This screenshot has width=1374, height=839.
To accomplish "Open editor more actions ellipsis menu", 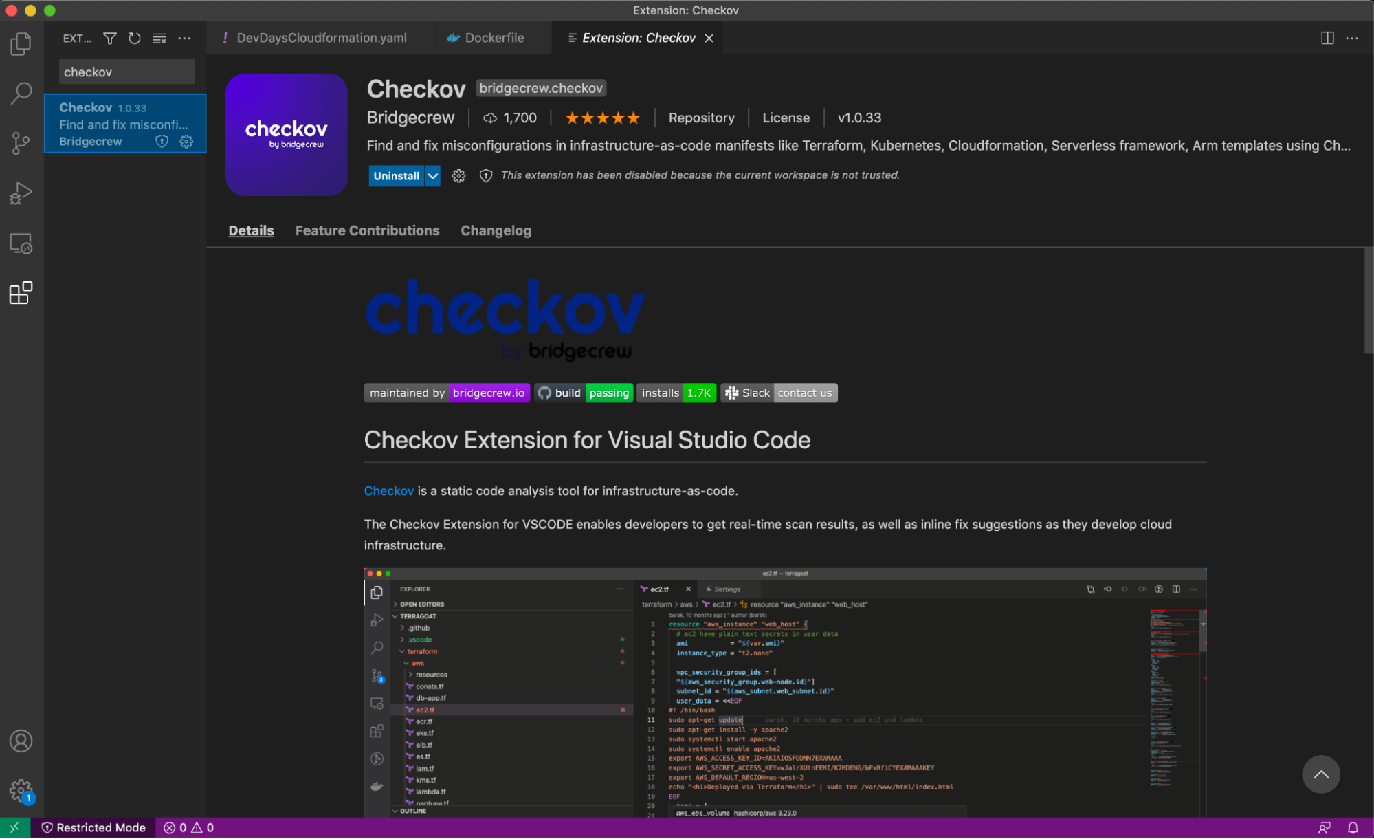I will tap(1352, 39).
